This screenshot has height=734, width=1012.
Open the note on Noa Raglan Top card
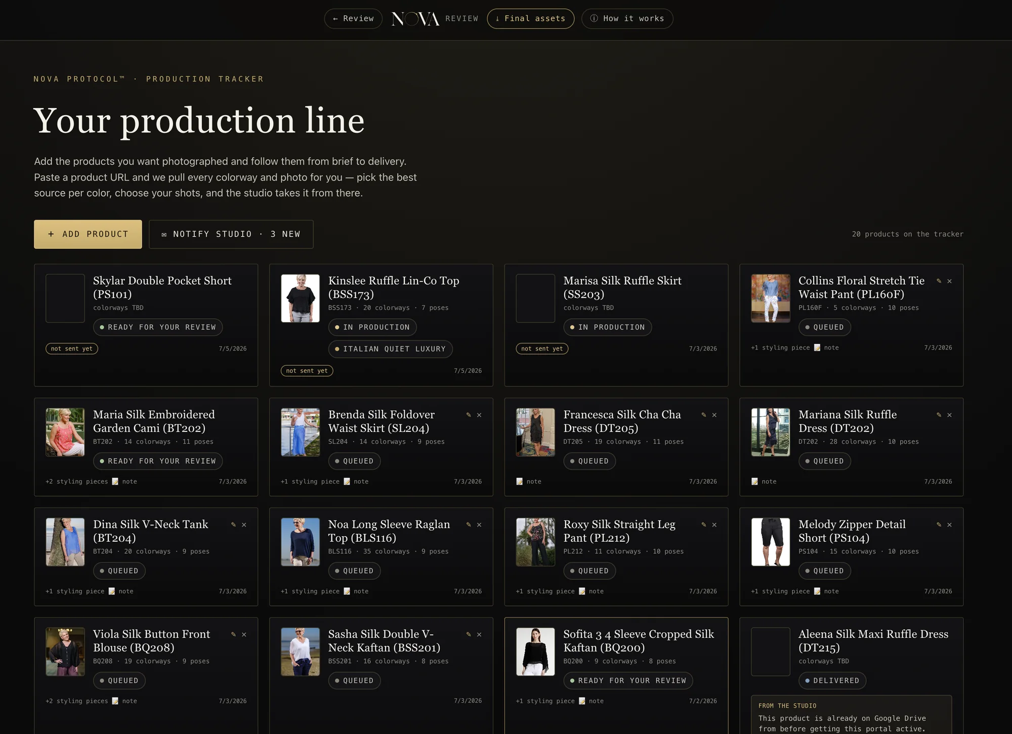pyautogui.click(x=356, y=591)
